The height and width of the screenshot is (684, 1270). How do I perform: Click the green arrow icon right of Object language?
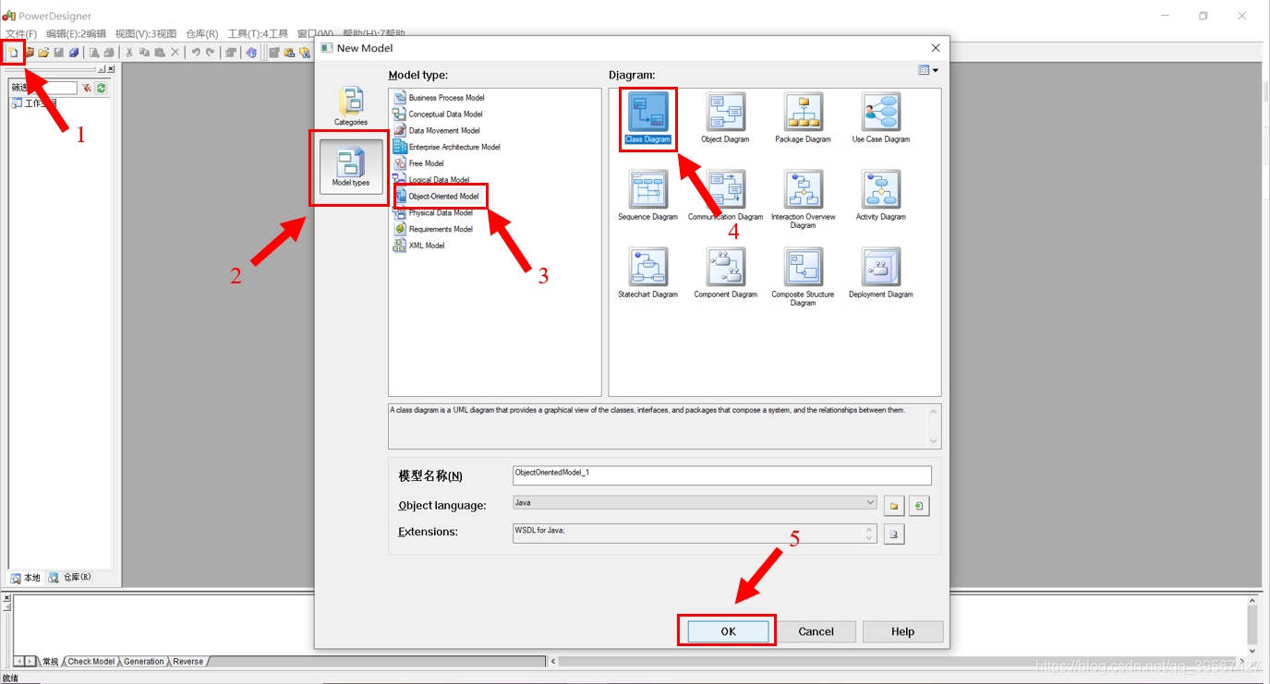(x=919, y=506)
